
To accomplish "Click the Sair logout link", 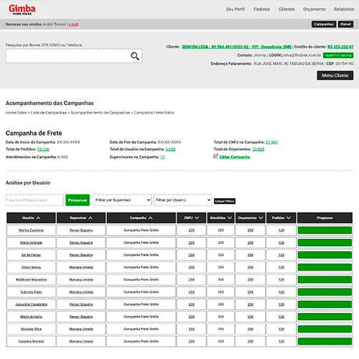I will tap(74, 24).
